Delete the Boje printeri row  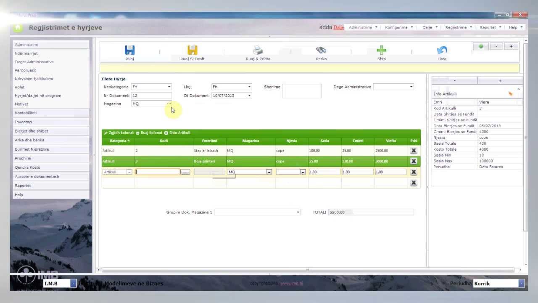tap(414, 161)
